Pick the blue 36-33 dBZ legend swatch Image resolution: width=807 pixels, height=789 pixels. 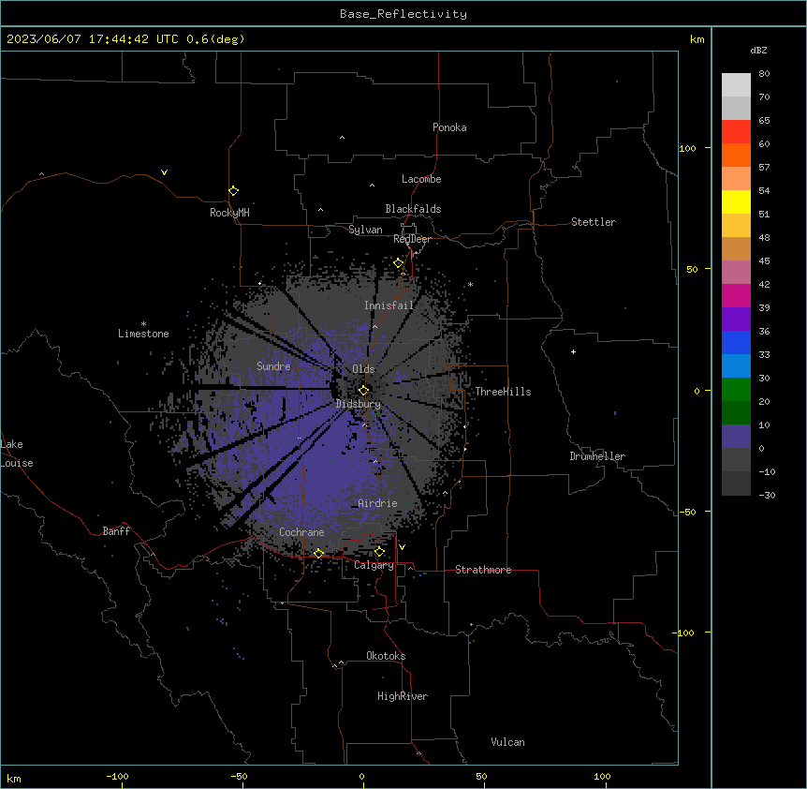pyautogui.click(x=736, y=342)
